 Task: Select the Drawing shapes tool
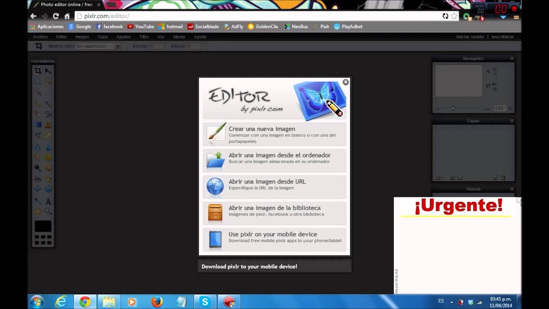(48, 135)
